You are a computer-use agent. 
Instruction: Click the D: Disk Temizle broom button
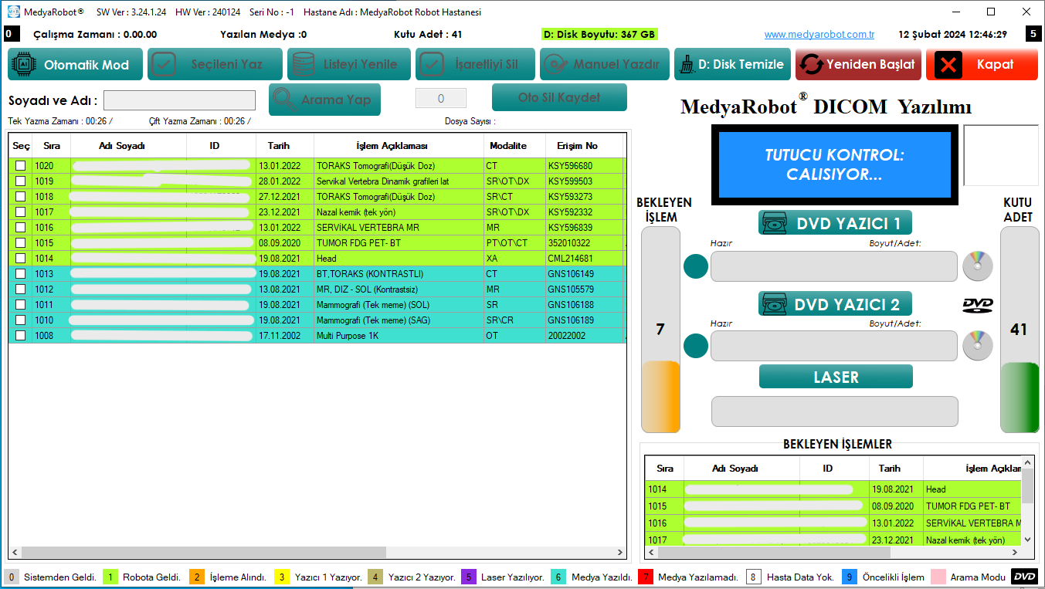click(x=731, y=65)
